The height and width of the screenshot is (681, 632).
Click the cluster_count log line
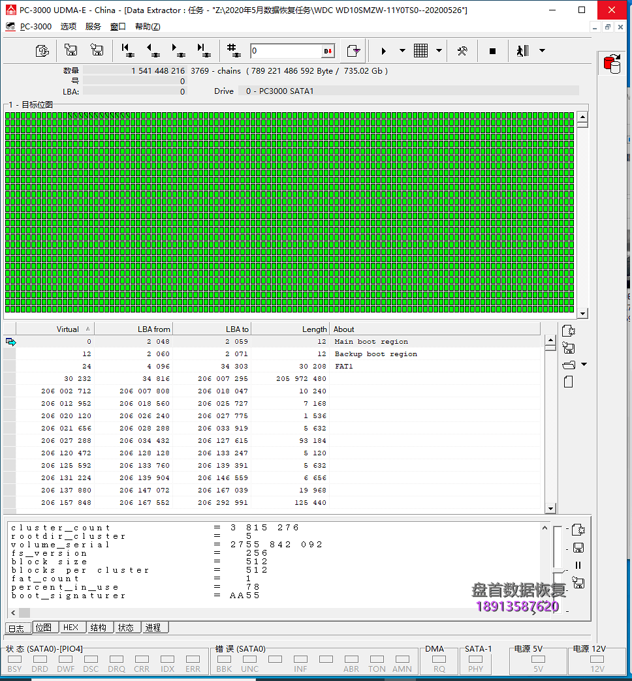[155, 528]
